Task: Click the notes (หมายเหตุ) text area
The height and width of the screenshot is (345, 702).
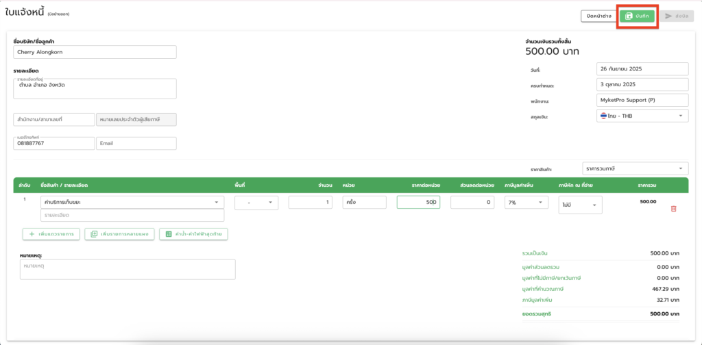Action: [128, 269]
